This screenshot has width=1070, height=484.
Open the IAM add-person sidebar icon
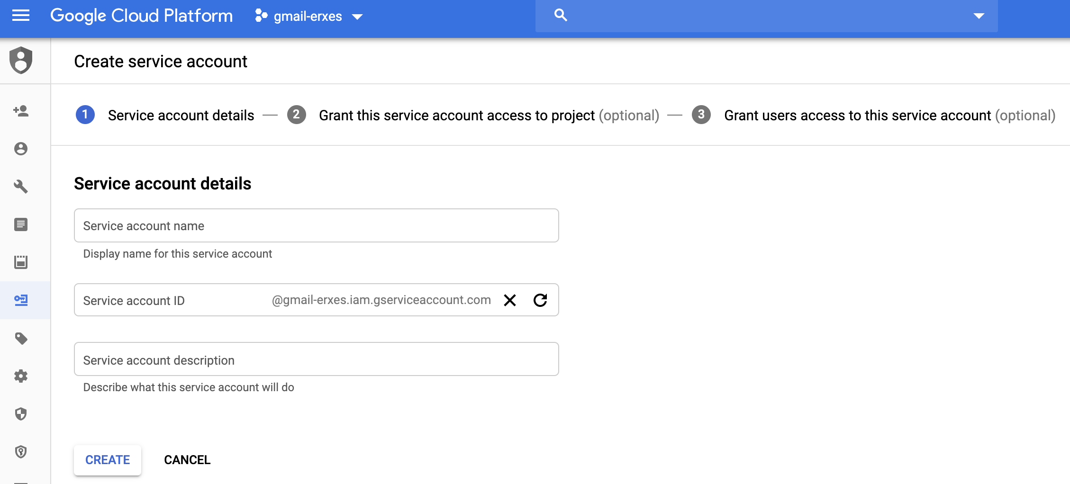click(21, 111)
